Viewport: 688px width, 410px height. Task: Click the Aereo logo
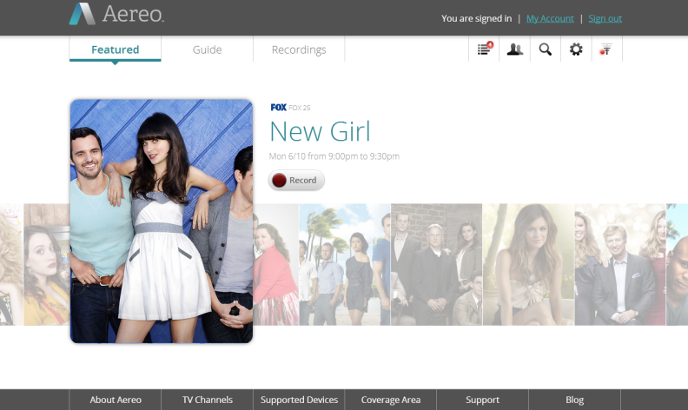[x=116, y=14]
